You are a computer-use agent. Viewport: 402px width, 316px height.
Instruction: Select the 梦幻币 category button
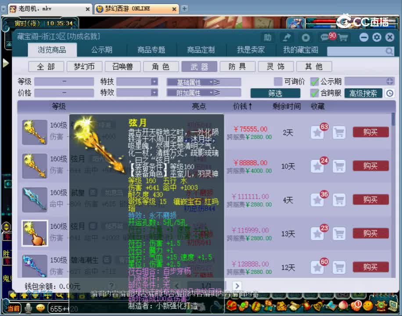(84, 67)
